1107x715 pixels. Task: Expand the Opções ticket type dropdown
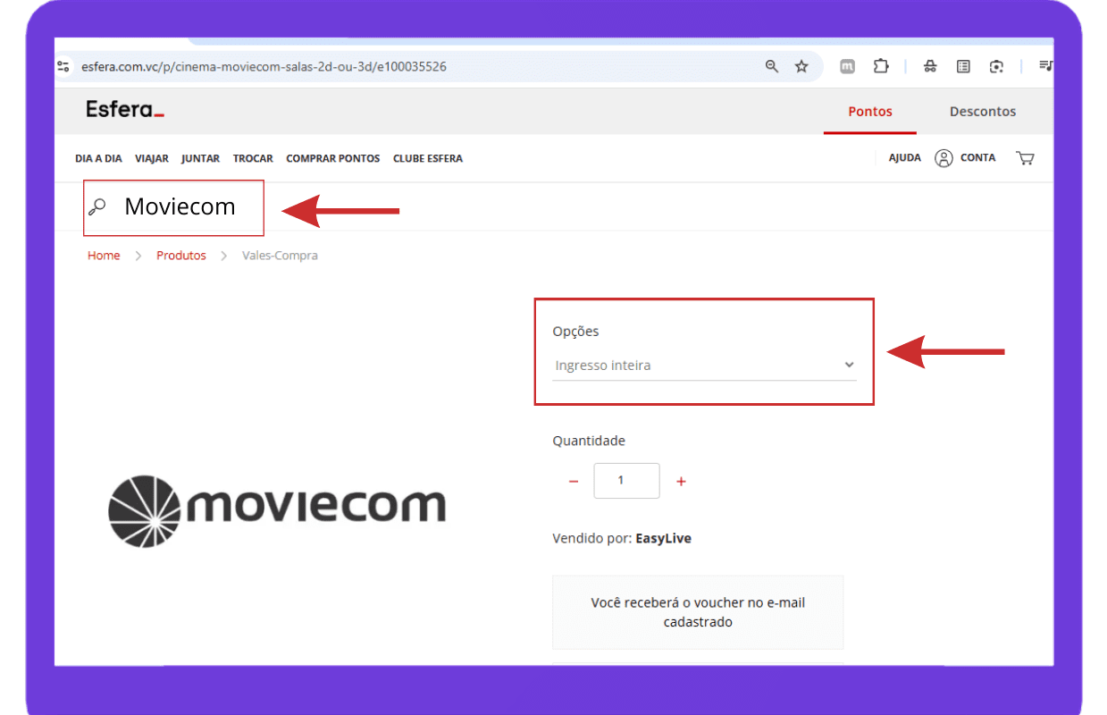coord(703,366)
